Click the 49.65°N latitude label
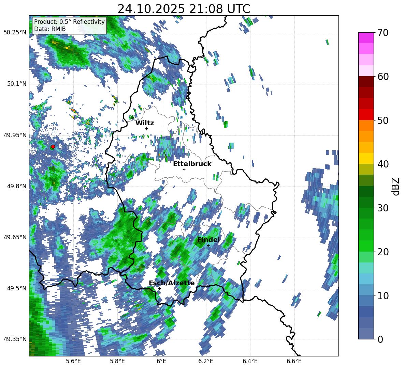 click(x=15, y=237)
